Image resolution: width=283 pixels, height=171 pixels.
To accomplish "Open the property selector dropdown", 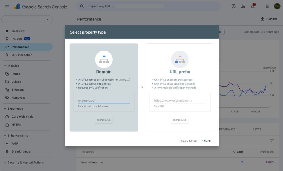I will tap(27, 19).
